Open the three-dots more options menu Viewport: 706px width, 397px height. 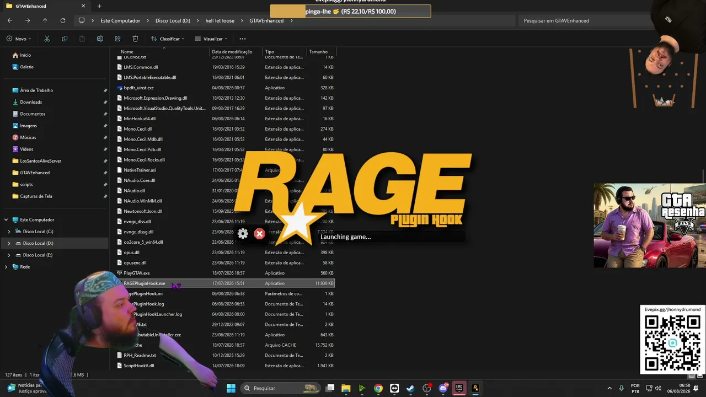click(x=243, y=39)
